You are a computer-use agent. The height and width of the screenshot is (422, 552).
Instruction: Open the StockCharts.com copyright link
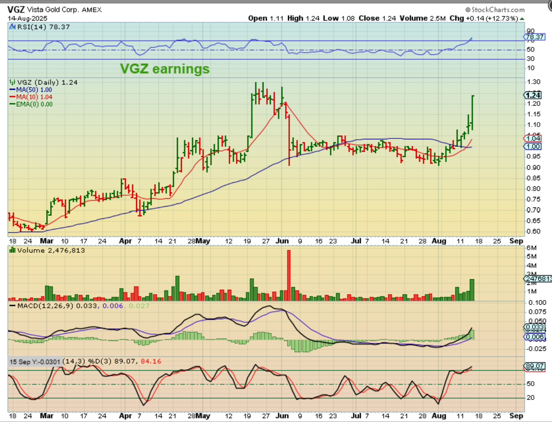tap(495, 10)
